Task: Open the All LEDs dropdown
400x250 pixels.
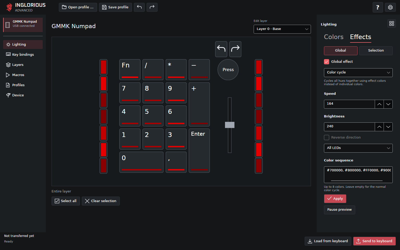Action: click(358, 148)
